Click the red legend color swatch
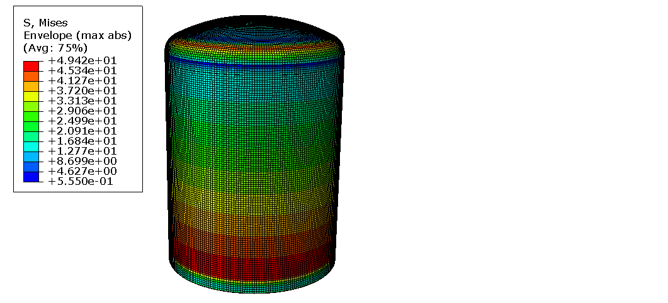The image size is (668, 303). pyautogui.click(x=31, y=65)
